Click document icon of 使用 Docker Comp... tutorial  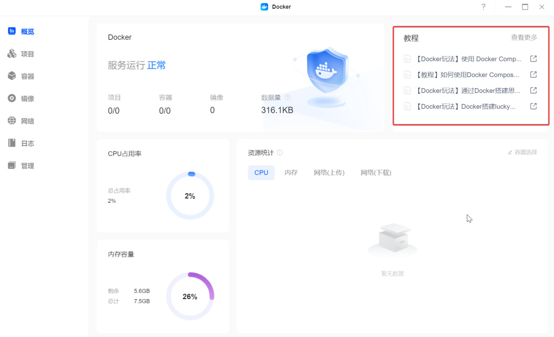pyautogui.click(x=407, y=59)
